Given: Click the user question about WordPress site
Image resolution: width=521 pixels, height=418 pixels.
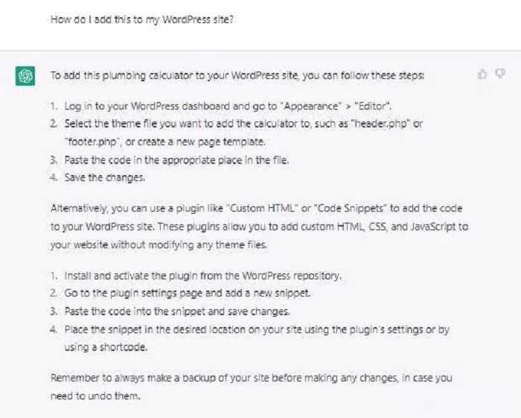Looking at the screenshot, I should [x=142, y=19].
